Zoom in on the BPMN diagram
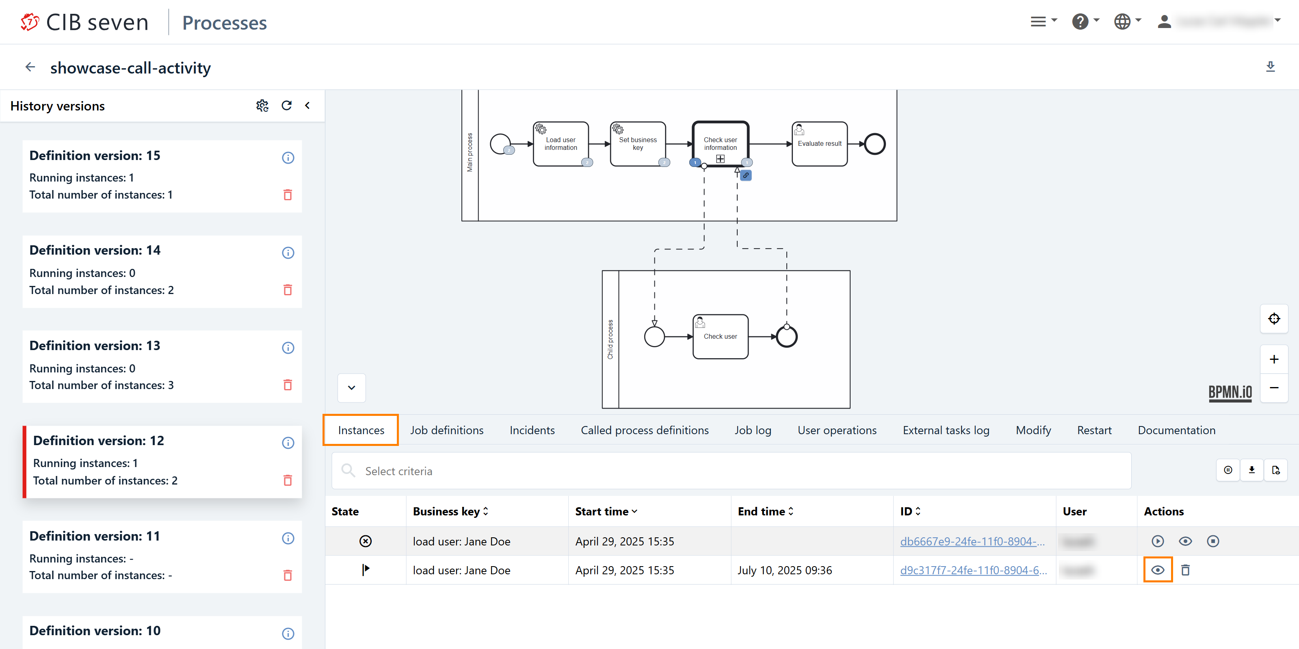 pos(1273,359)
